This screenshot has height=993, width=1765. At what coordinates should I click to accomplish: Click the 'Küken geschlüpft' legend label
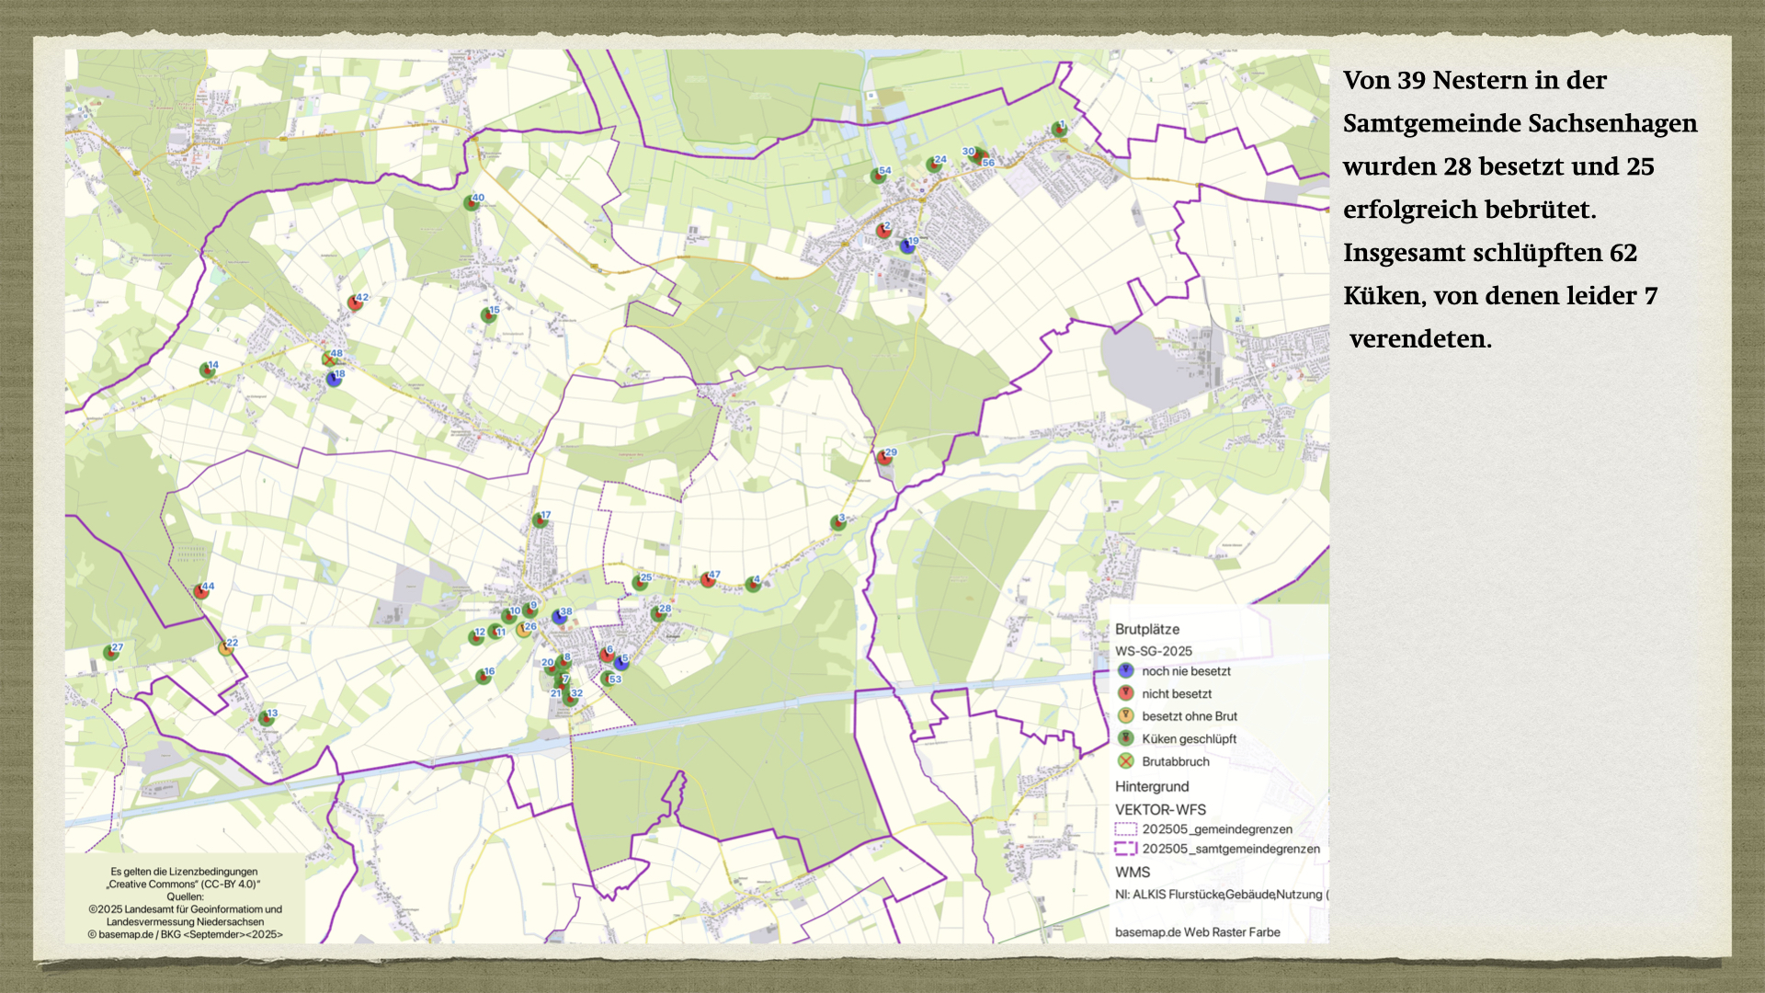pyautogui.click(x=1189, y=739)
